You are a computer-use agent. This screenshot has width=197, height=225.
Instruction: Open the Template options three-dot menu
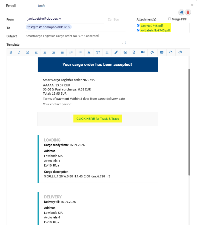[x=125, y=43]
